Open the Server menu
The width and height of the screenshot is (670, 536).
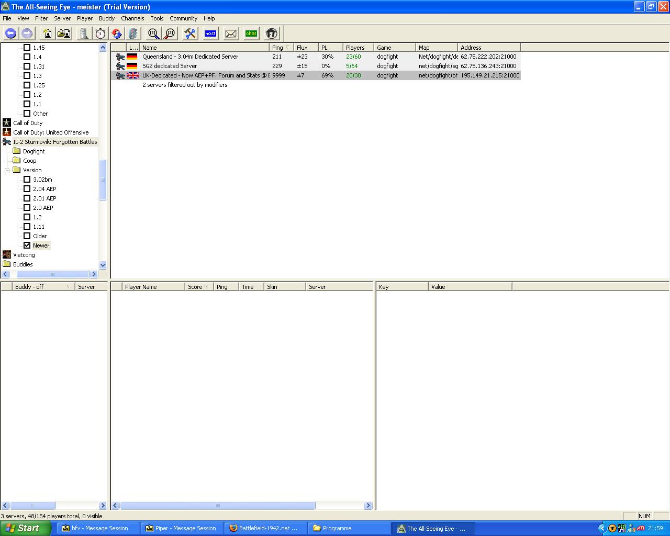click(62, 18)
